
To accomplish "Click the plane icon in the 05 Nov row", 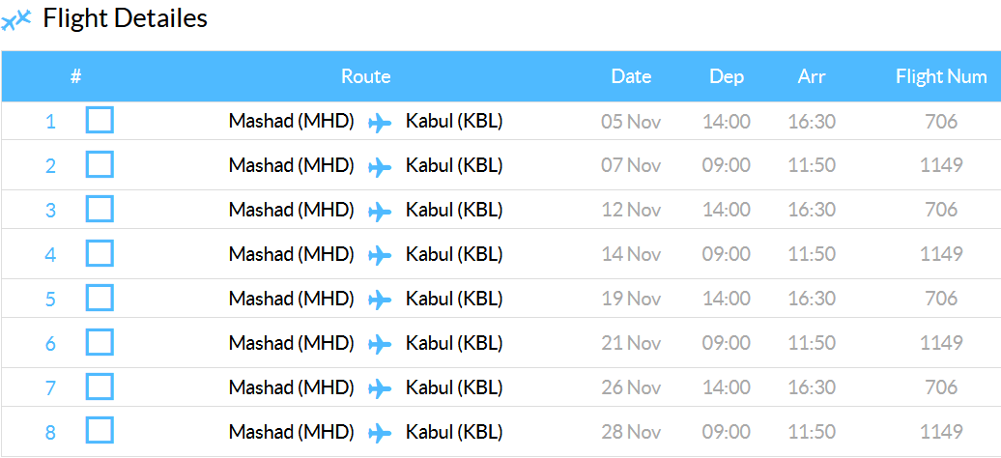I will 380,123.
